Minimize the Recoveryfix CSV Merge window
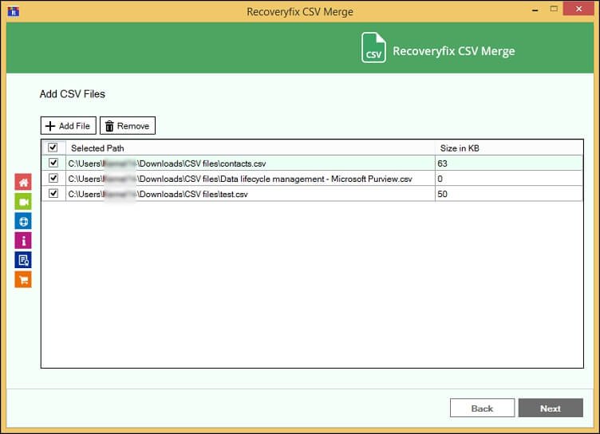The image size is (600, 434). pyautogui.click(x=535, y=10)
